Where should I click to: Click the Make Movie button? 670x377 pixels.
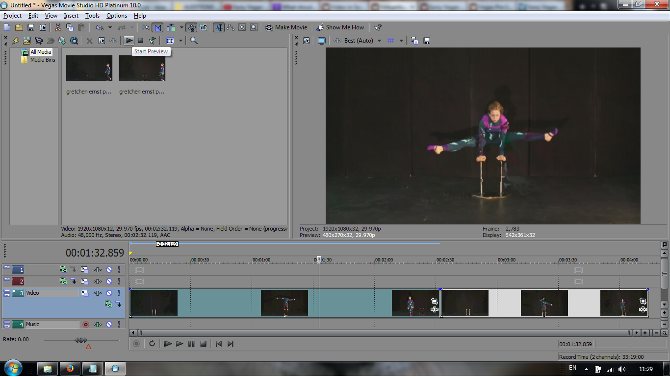(286, 27)
